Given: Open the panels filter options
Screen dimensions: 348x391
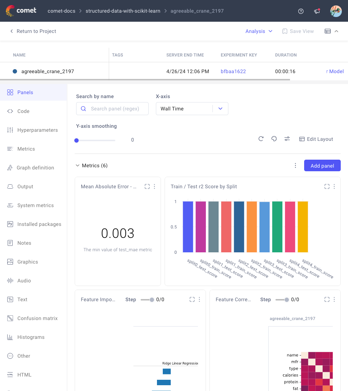Looking at the screenshot, I should [x=287, y=139].
